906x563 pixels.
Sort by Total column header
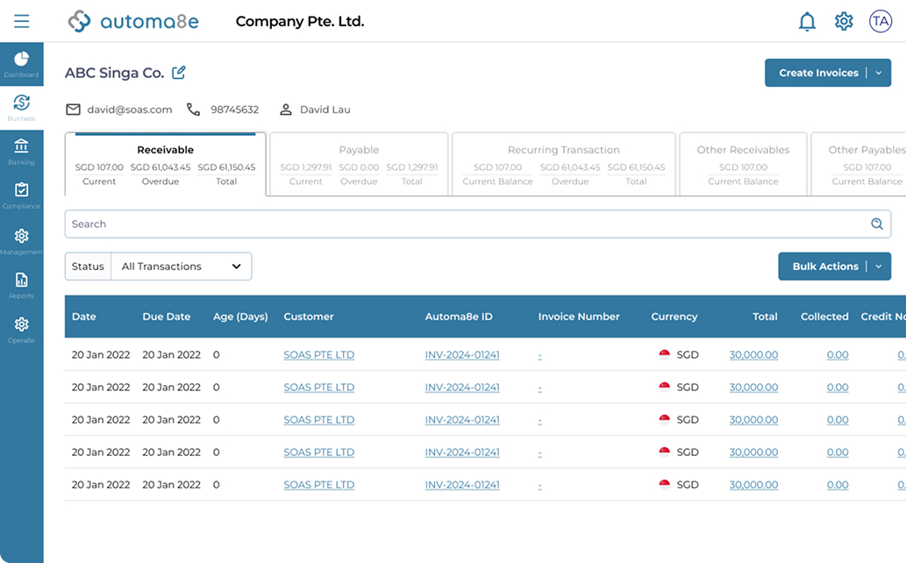coord(765,317)
